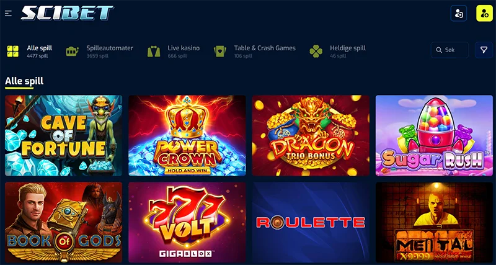Screen dimensions: 496x265
Task: Click the SCIBET logo
Action: click(x=67, y=13)
